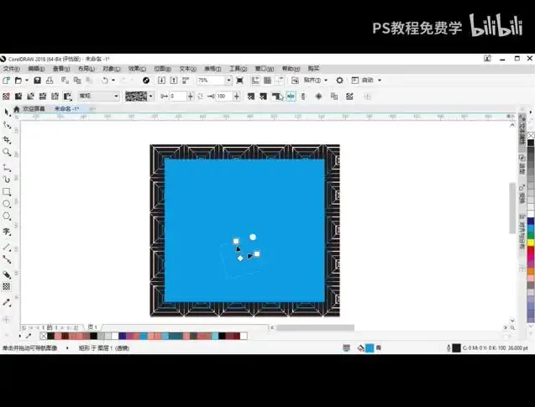The image size is (535, 407).
Task: Open the 75% zoom level dropdown
Action: coord(228,81)
